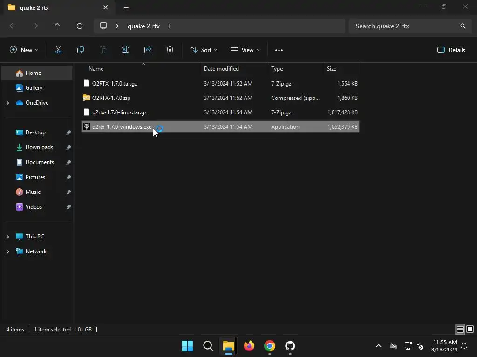Expand This PC tree node
Image resolution: width=477 pixels, height=357 pixels.
point(7,237)
